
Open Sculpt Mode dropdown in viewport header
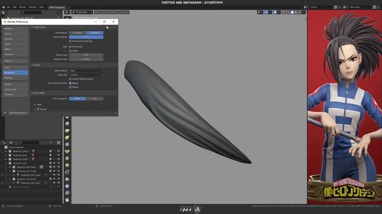point(82,12)
